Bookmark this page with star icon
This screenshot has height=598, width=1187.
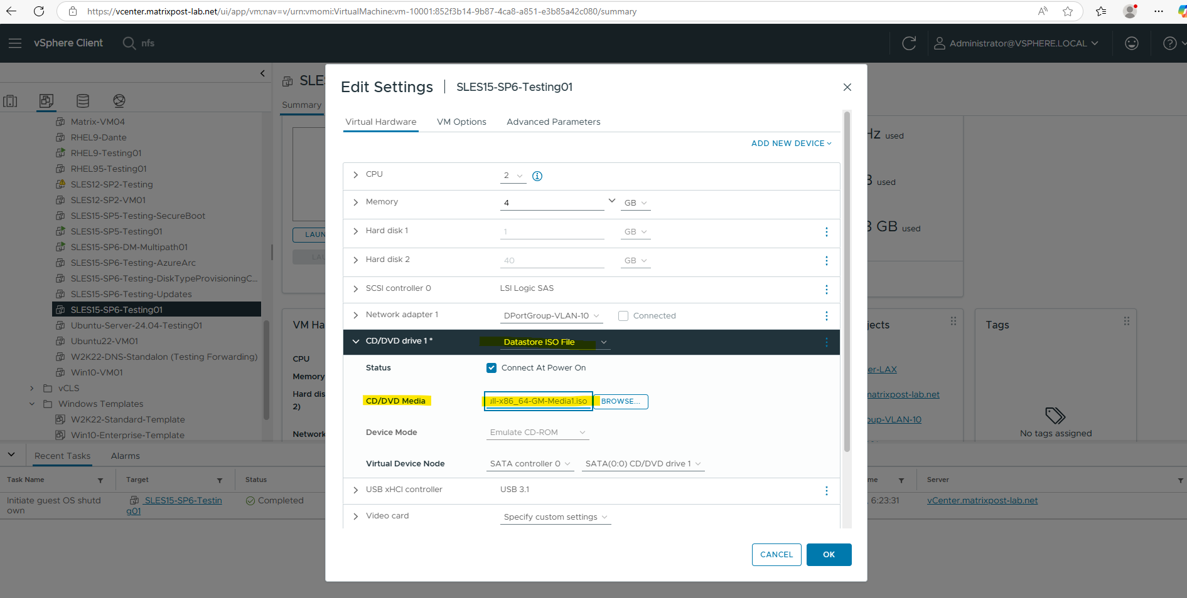click(x=1068, y=11)
